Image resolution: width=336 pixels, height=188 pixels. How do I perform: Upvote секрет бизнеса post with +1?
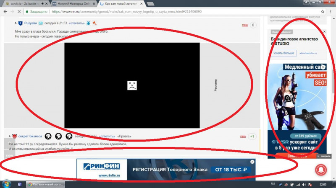click(252, 136)
